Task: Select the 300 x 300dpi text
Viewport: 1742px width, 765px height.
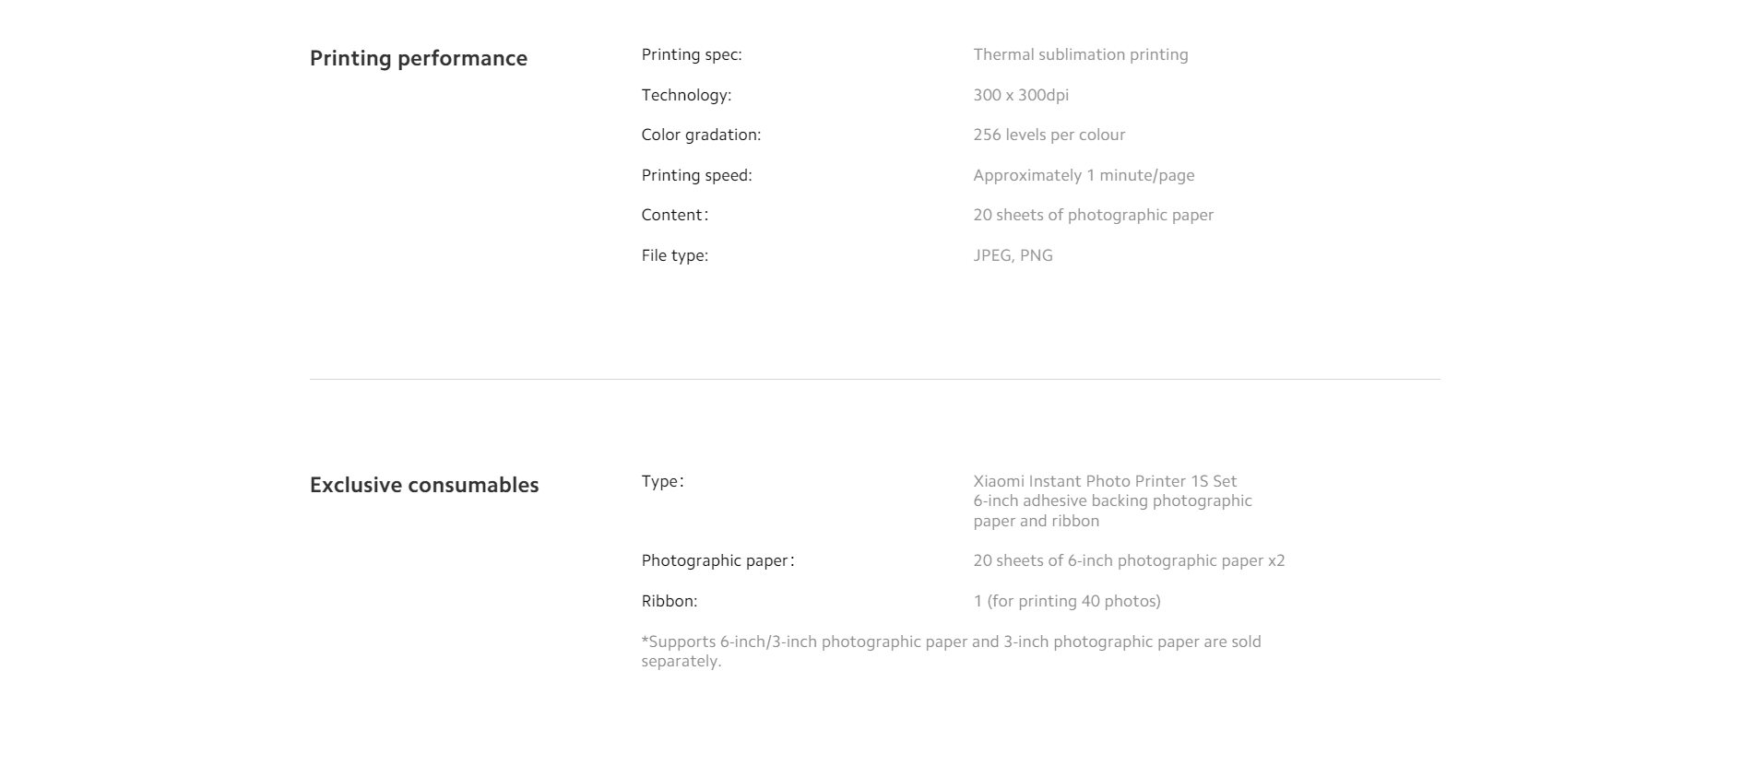Action: tap(1021, 95)
